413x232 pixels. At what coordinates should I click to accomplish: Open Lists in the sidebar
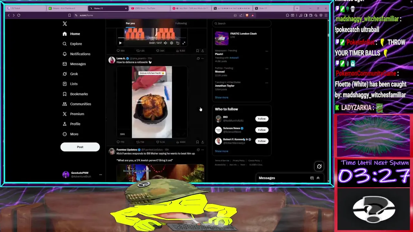tap(70, 84)
